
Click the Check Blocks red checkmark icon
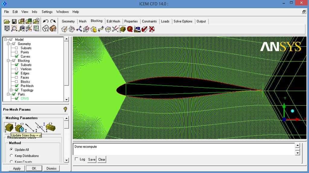click(145, 29)
